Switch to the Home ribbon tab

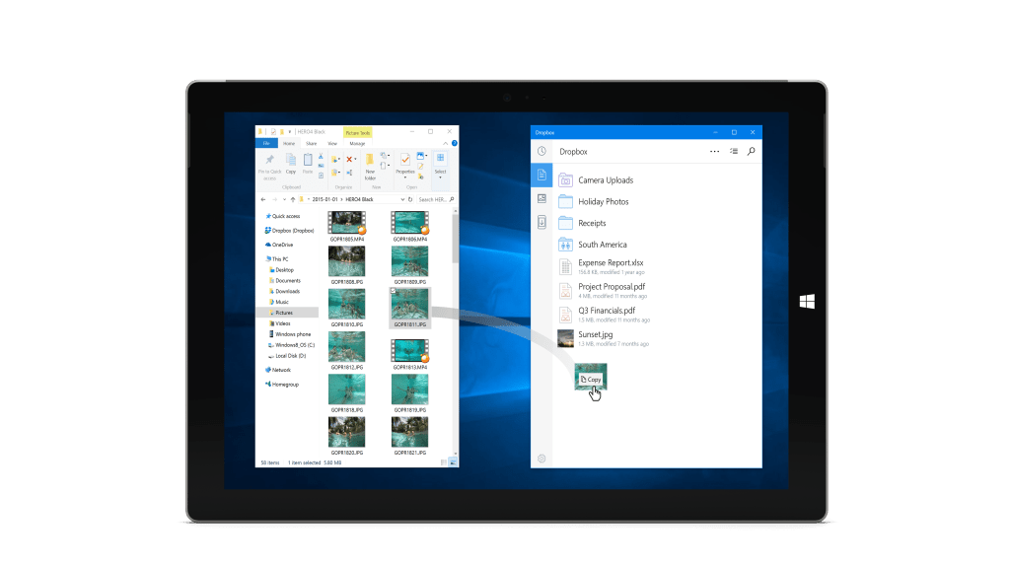coord(289,143)
